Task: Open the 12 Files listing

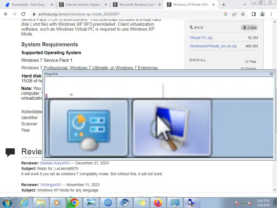Action: pyautogui.click(x=250, y=61)
